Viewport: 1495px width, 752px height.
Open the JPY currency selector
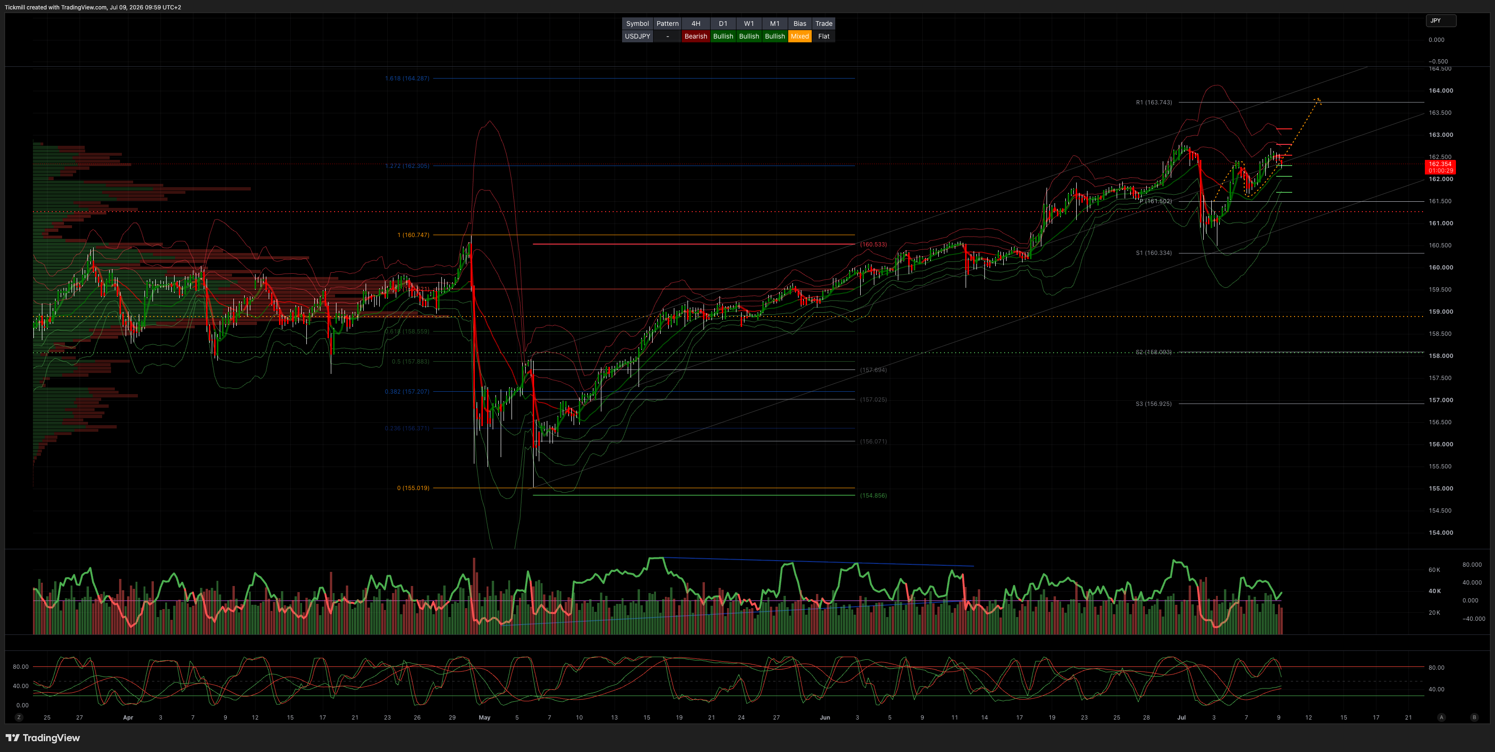coord(1441,21)
